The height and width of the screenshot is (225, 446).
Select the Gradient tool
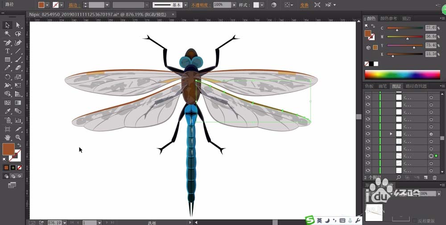coord(18,103)
